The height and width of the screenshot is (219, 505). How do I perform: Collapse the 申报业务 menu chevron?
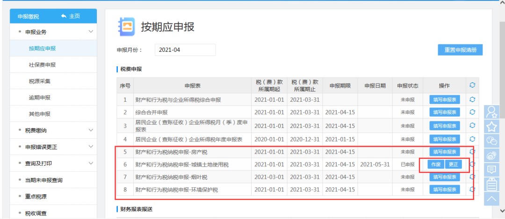(91, 32)
